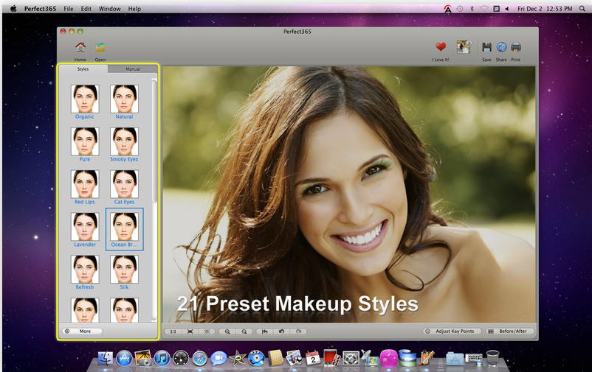Open iChat from the Dock

tap(218, 359)
